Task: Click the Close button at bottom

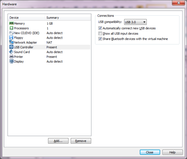Action: point(150,152)
